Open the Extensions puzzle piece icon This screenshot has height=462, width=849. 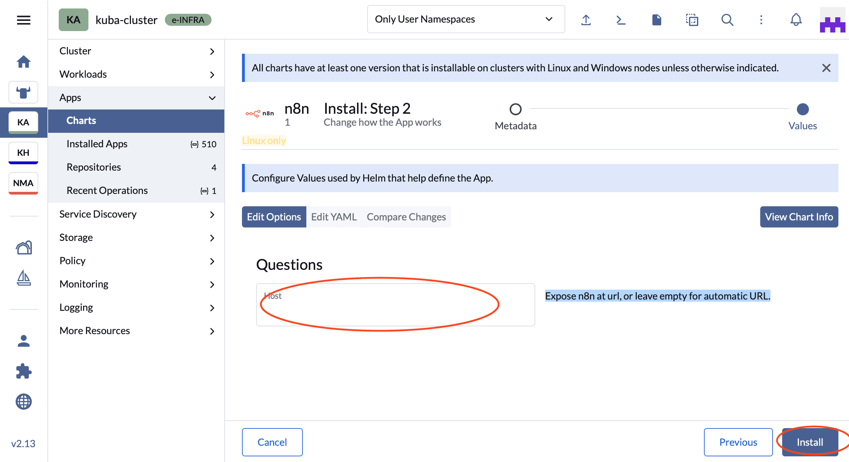[x=23, y=371]
